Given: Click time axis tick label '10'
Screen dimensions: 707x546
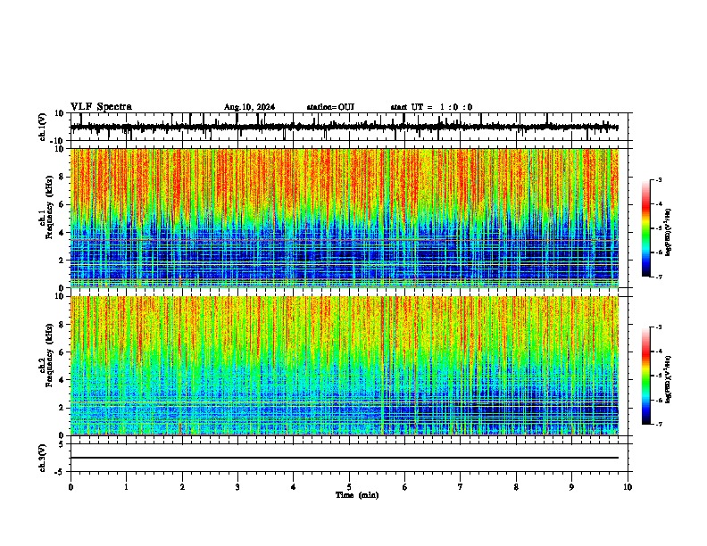Looking at the screenshot, I should point(628,487).
